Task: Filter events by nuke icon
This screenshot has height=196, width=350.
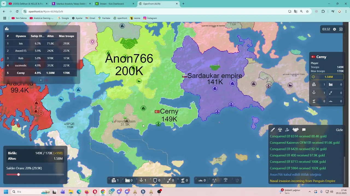Action: 280,130
